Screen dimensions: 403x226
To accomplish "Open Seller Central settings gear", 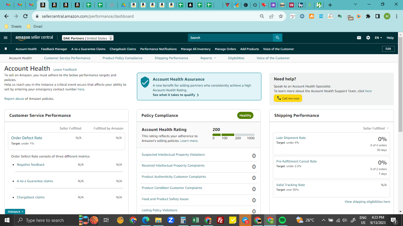I will (x=368, y=38).
